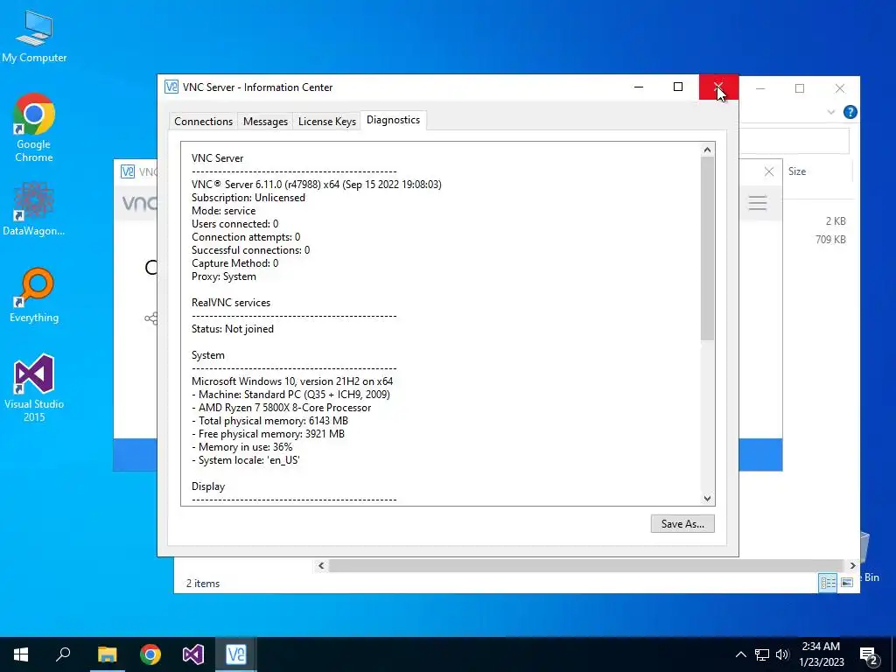Open the Visual Studio 2015 desktop shortcut
Image resolution: width=896 pixels, height=672 pixels.
click(34, 388)
